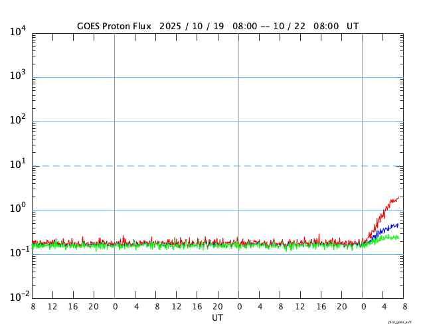Click the green flux line's right end
This screenshot has width=425, height=332.
coord(398,237)
